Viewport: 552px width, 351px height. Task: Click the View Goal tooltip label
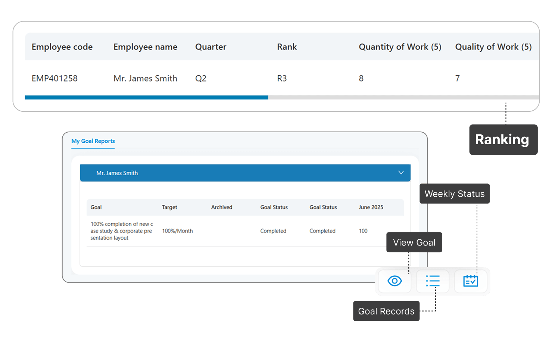(x=414, y=243)
